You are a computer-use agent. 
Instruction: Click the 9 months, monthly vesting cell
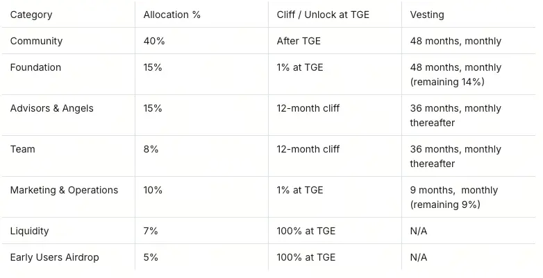(x=453, y=197)
